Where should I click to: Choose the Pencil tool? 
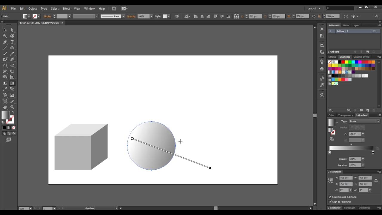coord(12,54)
